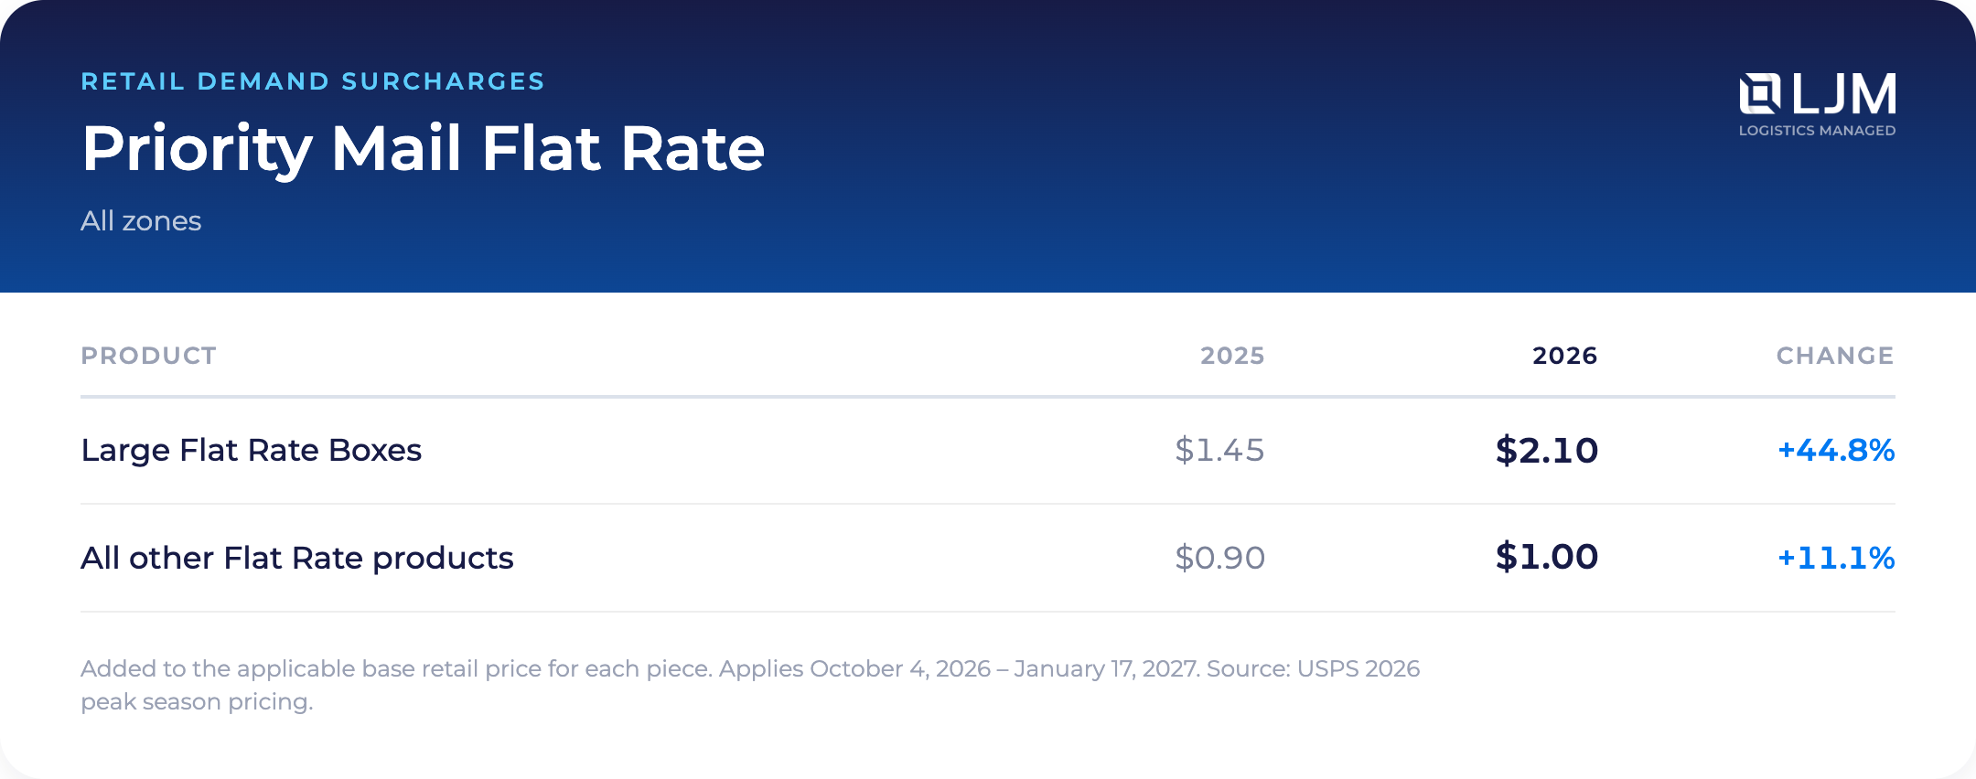Click the $2.10 price for 2026
The width and height of the screenshot is (1976, 779).
point(1547,451)
